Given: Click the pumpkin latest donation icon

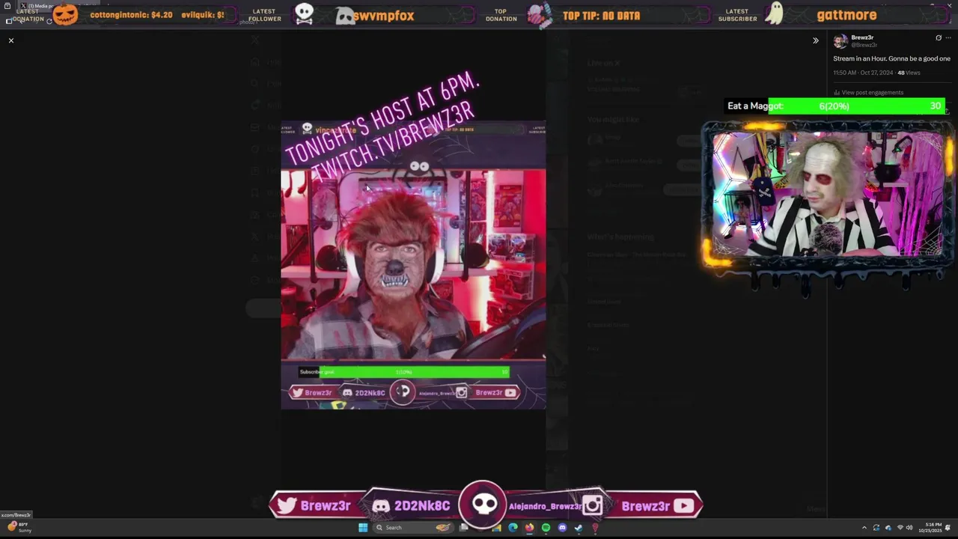Looking at the screenshot, I should pos(65,14).
